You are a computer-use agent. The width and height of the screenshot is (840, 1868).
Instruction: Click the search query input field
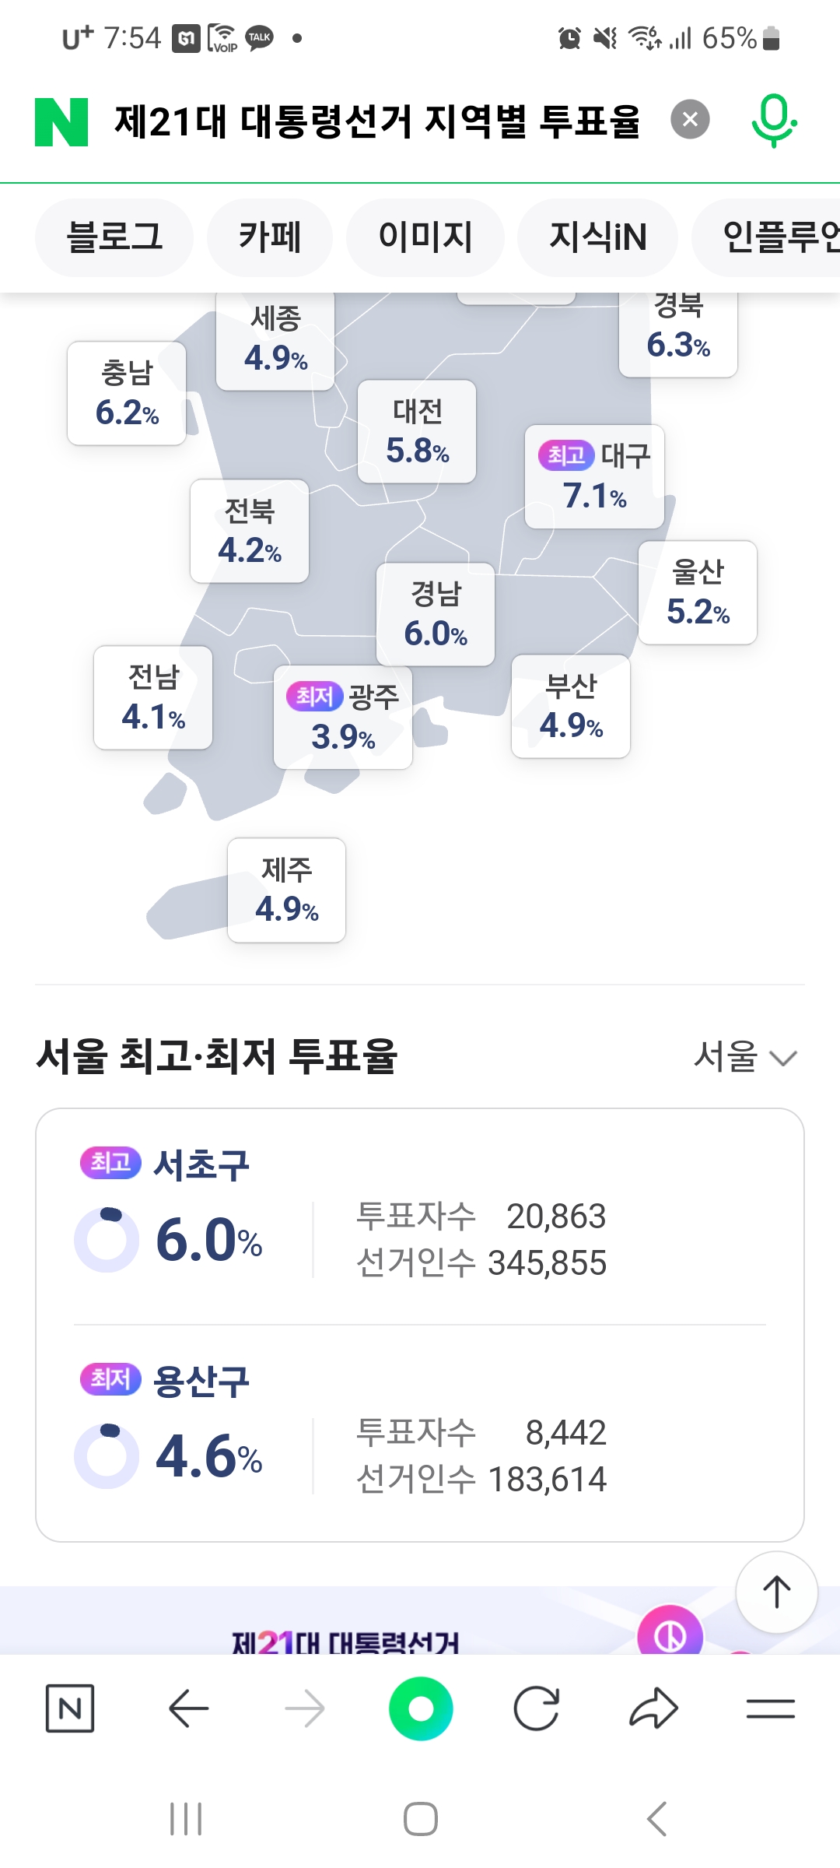tap(377, 121)
